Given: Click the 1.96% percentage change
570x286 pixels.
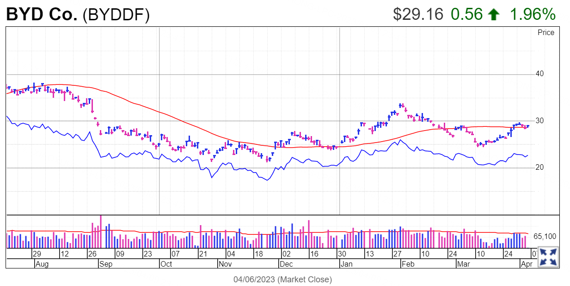Looking at the screenshot, I should click(532, 15).
